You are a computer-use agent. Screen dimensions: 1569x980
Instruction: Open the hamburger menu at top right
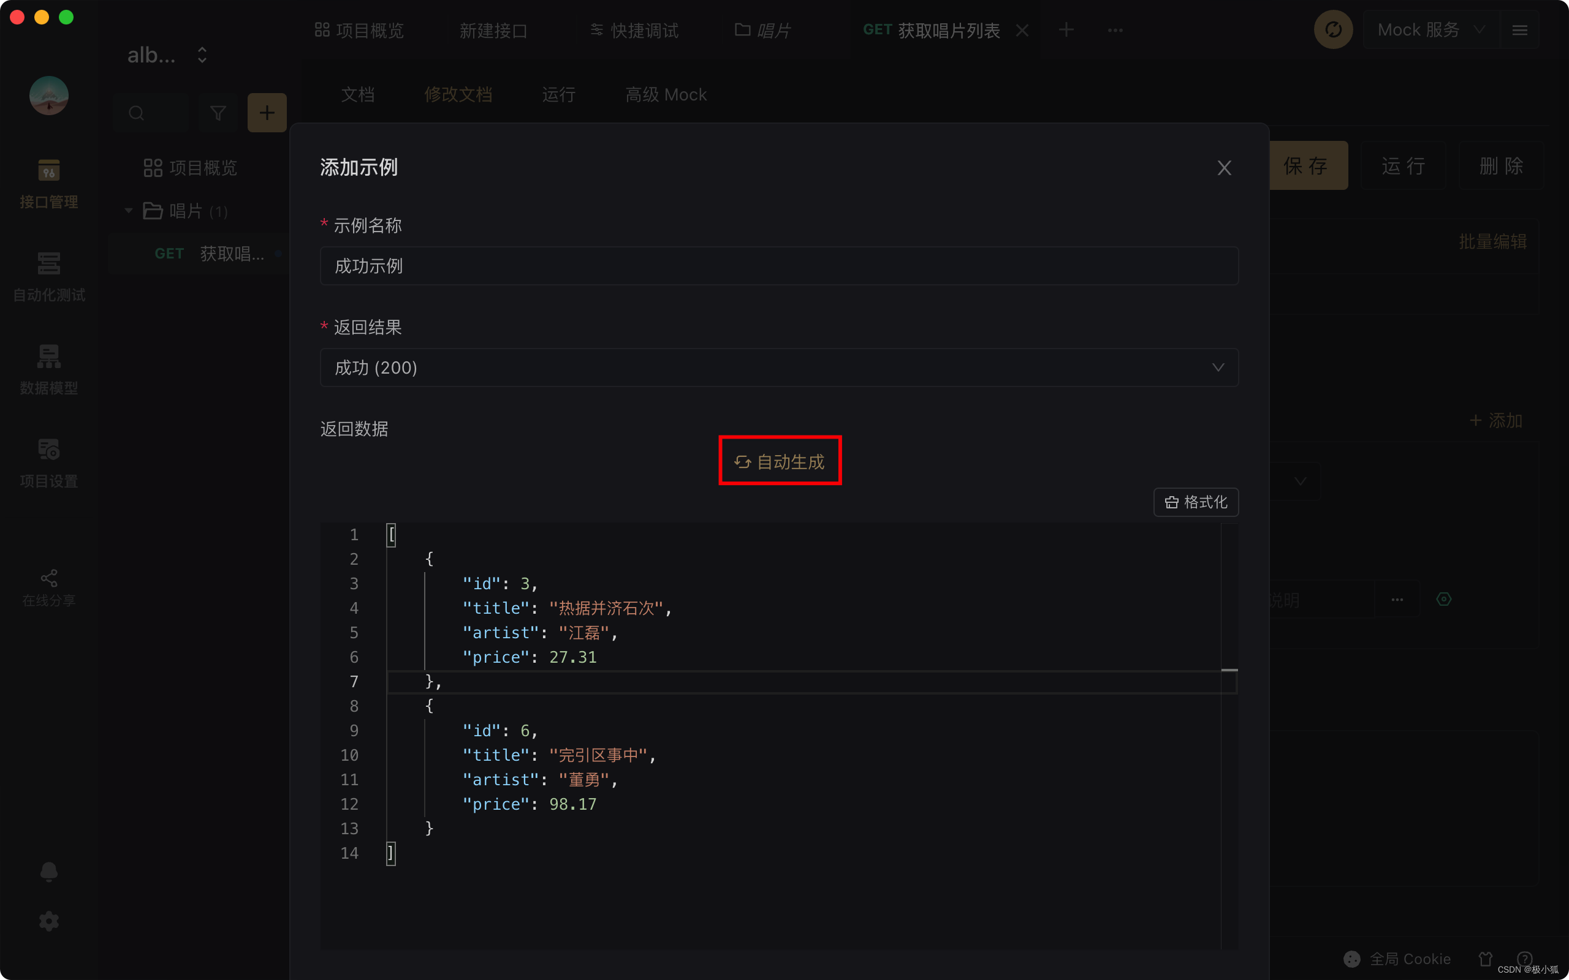[x=1520, y=30]
